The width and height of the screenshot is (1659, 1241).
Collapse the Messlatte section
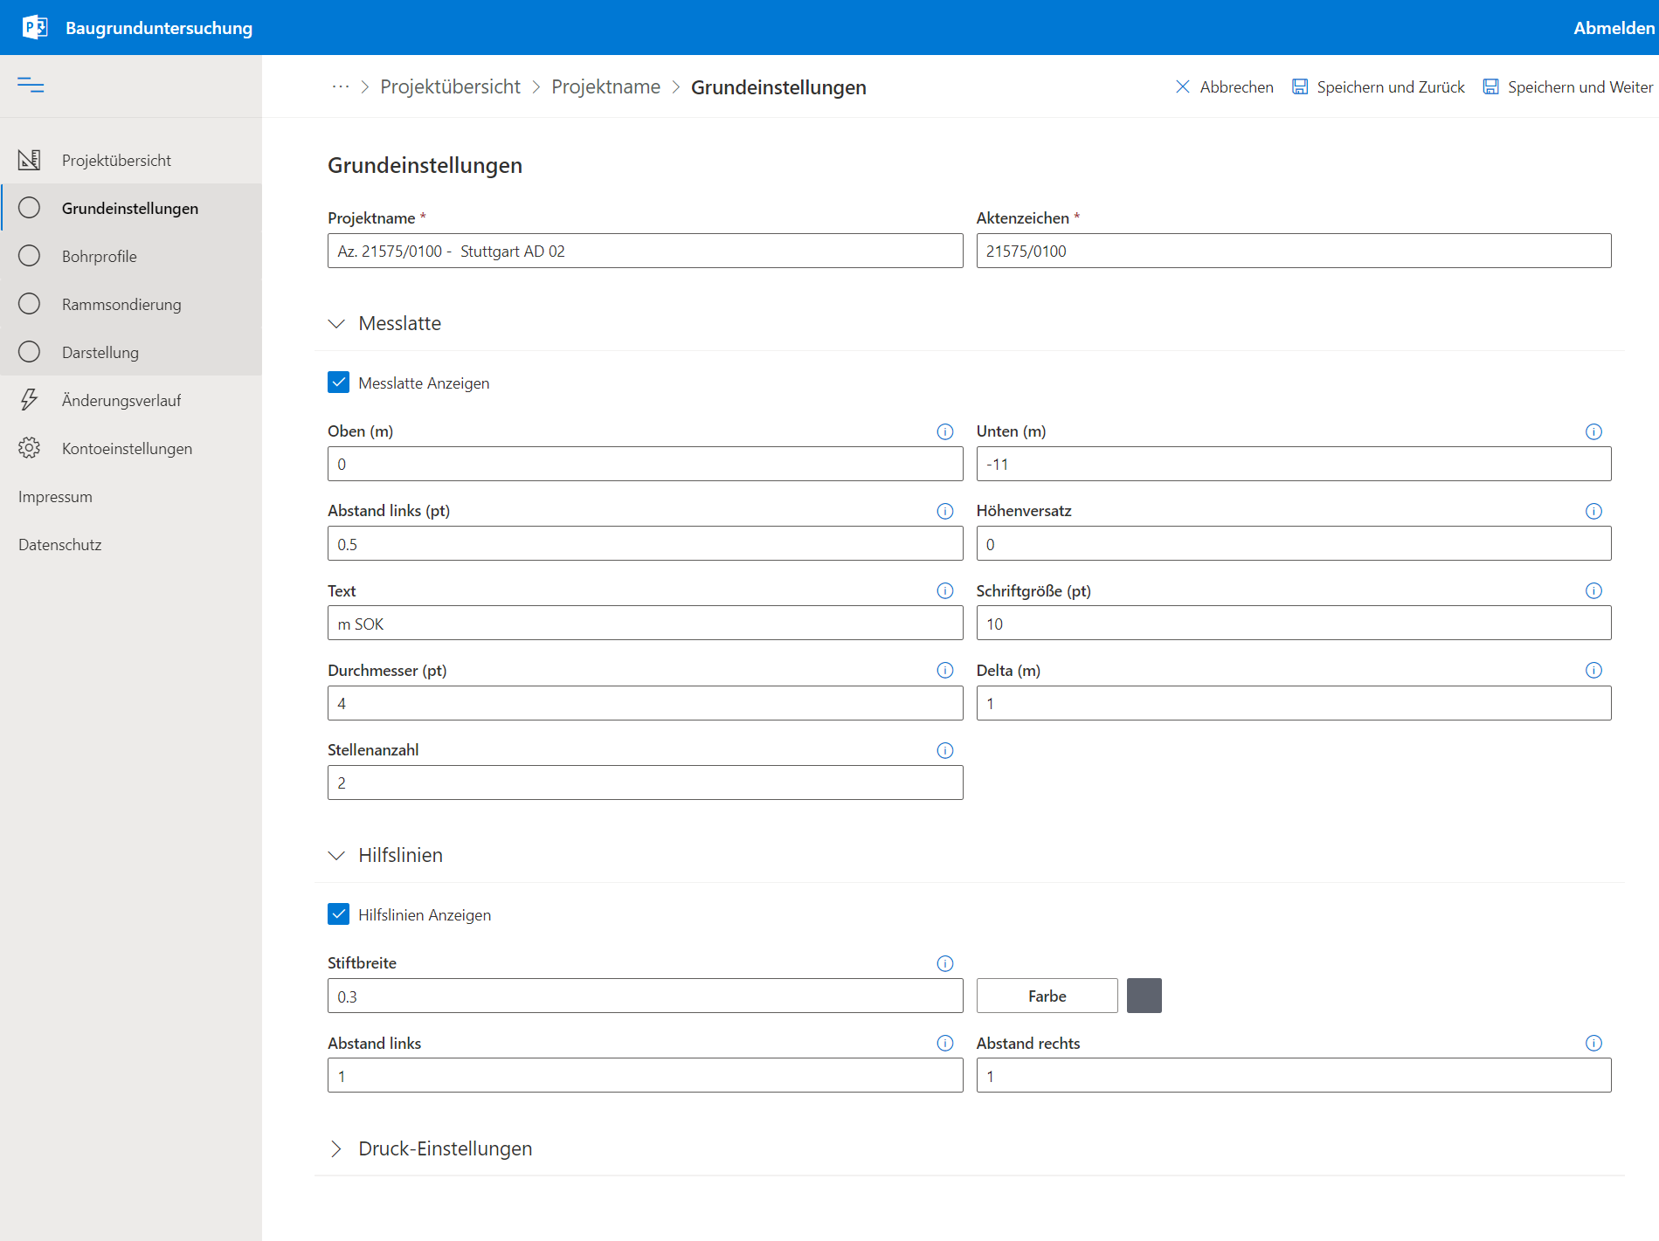pos(336,324)
